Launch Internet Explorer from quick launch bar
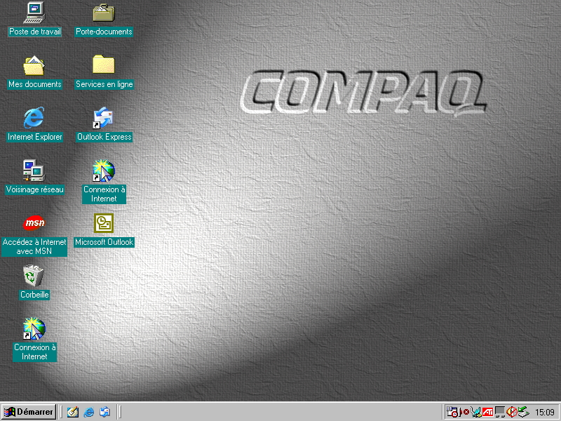Screen dimensions: 561x421 (x=89, y=412)
